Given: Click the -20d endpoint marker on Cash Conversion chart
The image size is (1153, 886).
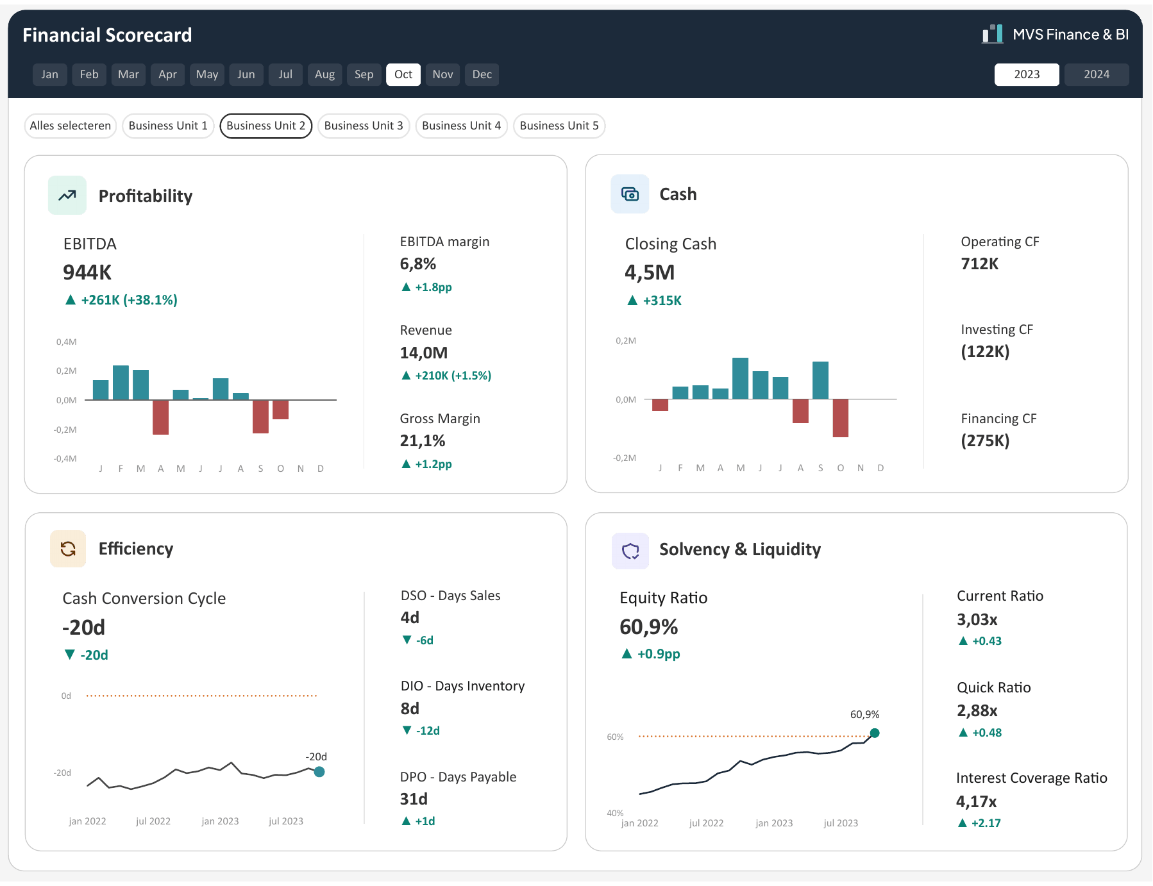Looking at the screenshot, I should point(319,772).
